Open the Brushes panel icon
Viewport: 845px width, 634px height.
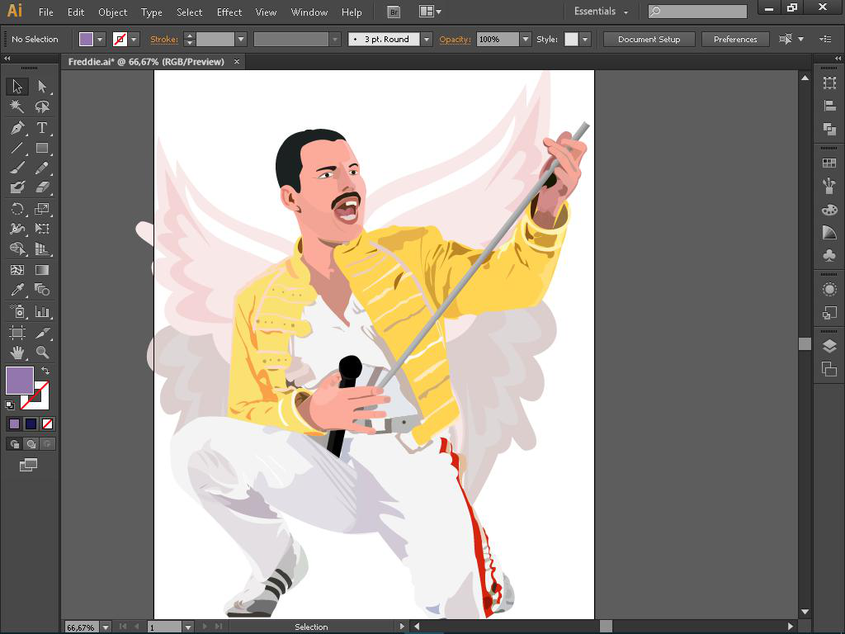point(829,187)
